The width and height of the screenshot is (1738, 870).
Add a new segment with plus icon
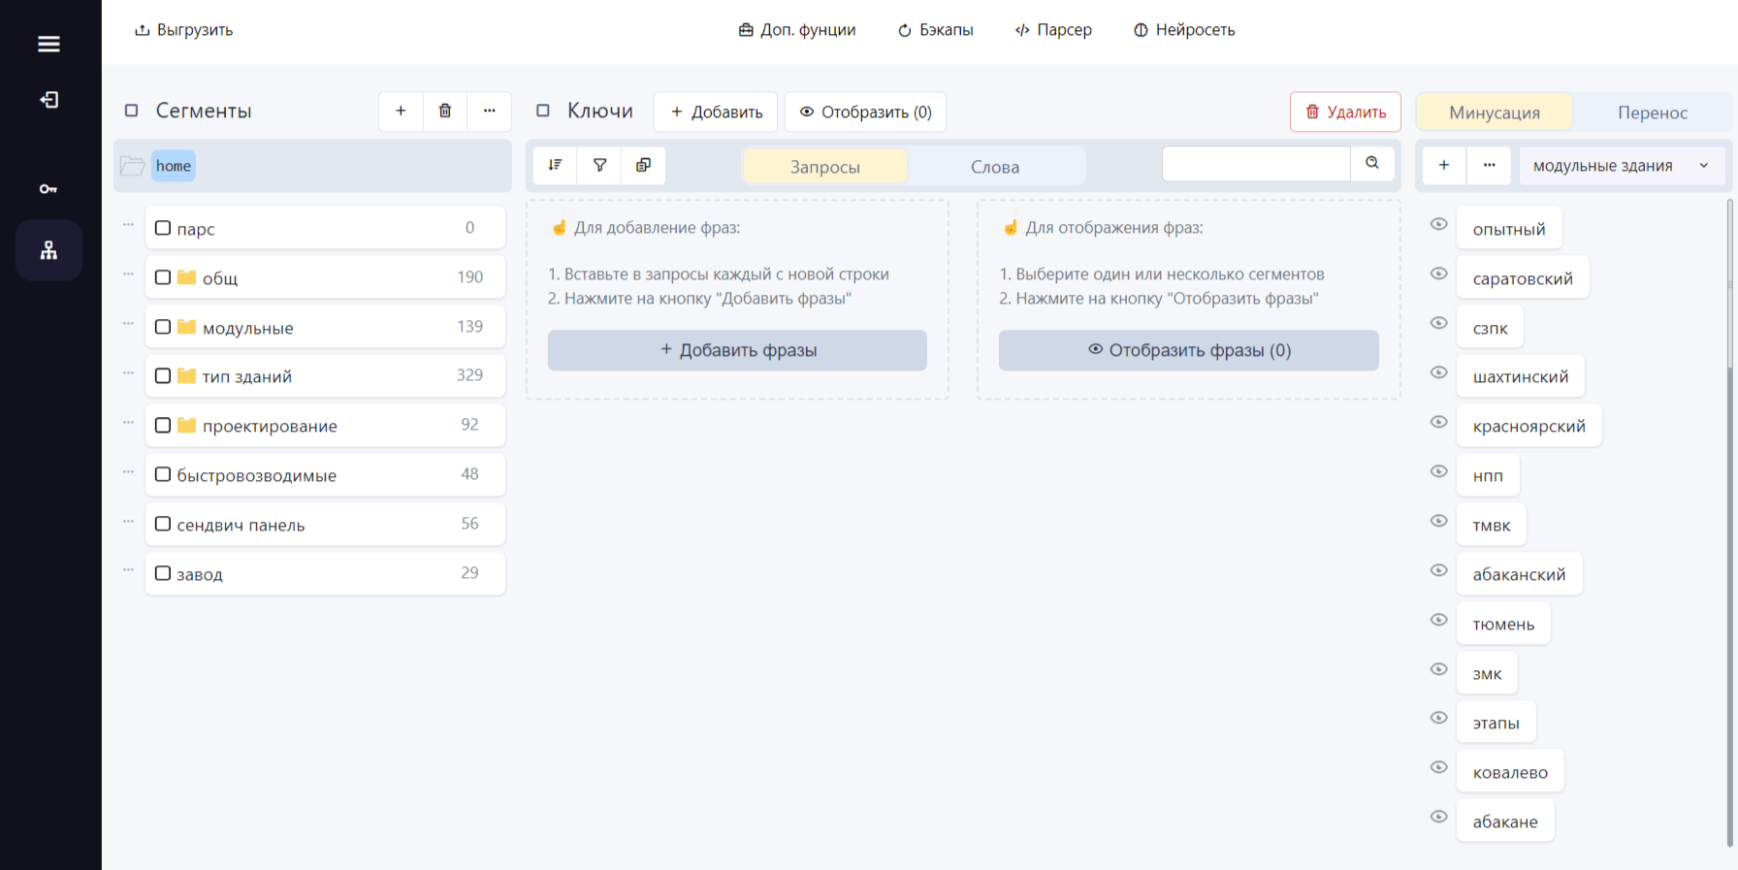click(401, 111)
